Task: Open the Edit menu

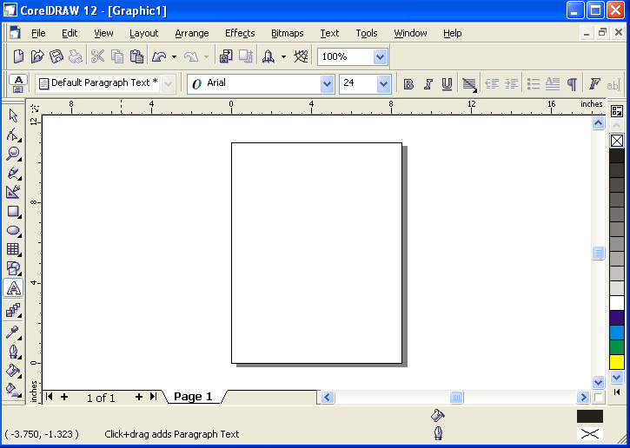Action: [70, 33]
